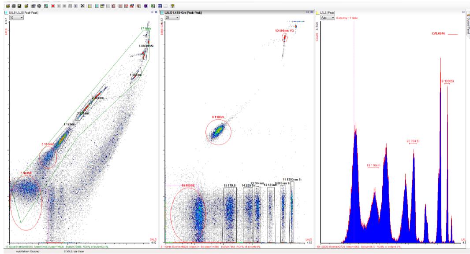Maximize the LALS histogram panel

[x=463, y=12]
